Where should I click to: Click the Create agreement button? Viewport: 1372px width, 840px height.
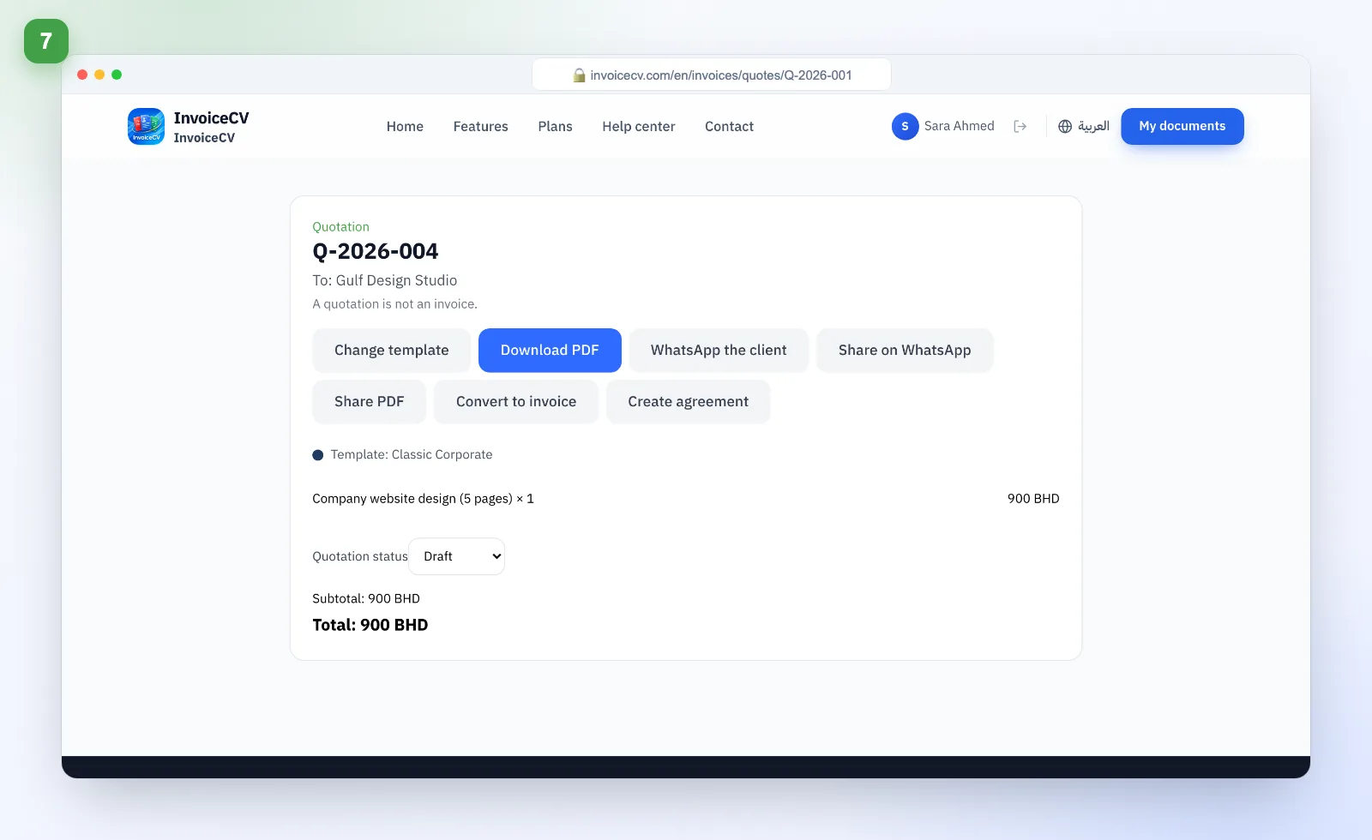(x=689, y=401)
